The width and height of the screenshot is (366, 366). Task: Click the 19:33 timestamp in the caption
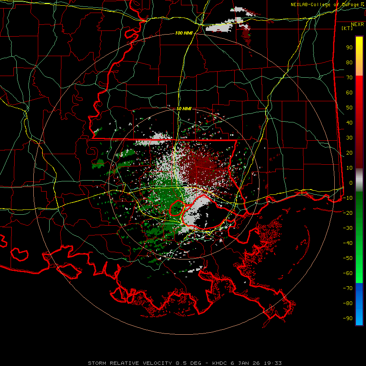(x=272, y=363)
